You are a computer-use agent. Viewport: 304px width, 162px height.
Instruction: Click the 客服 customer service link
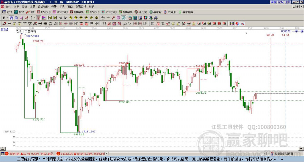(273, 2)
